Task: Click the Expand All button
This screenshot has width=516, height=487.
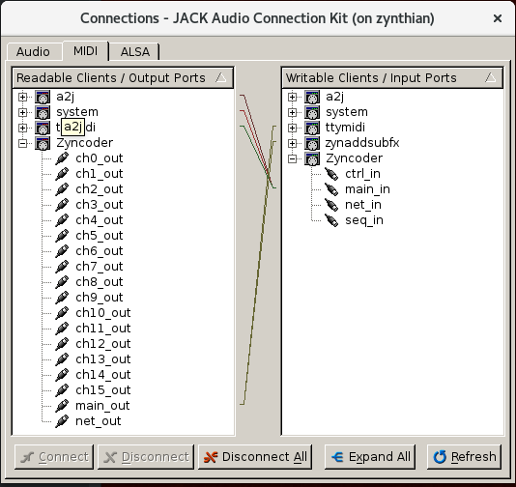Action: coord(370,457)
